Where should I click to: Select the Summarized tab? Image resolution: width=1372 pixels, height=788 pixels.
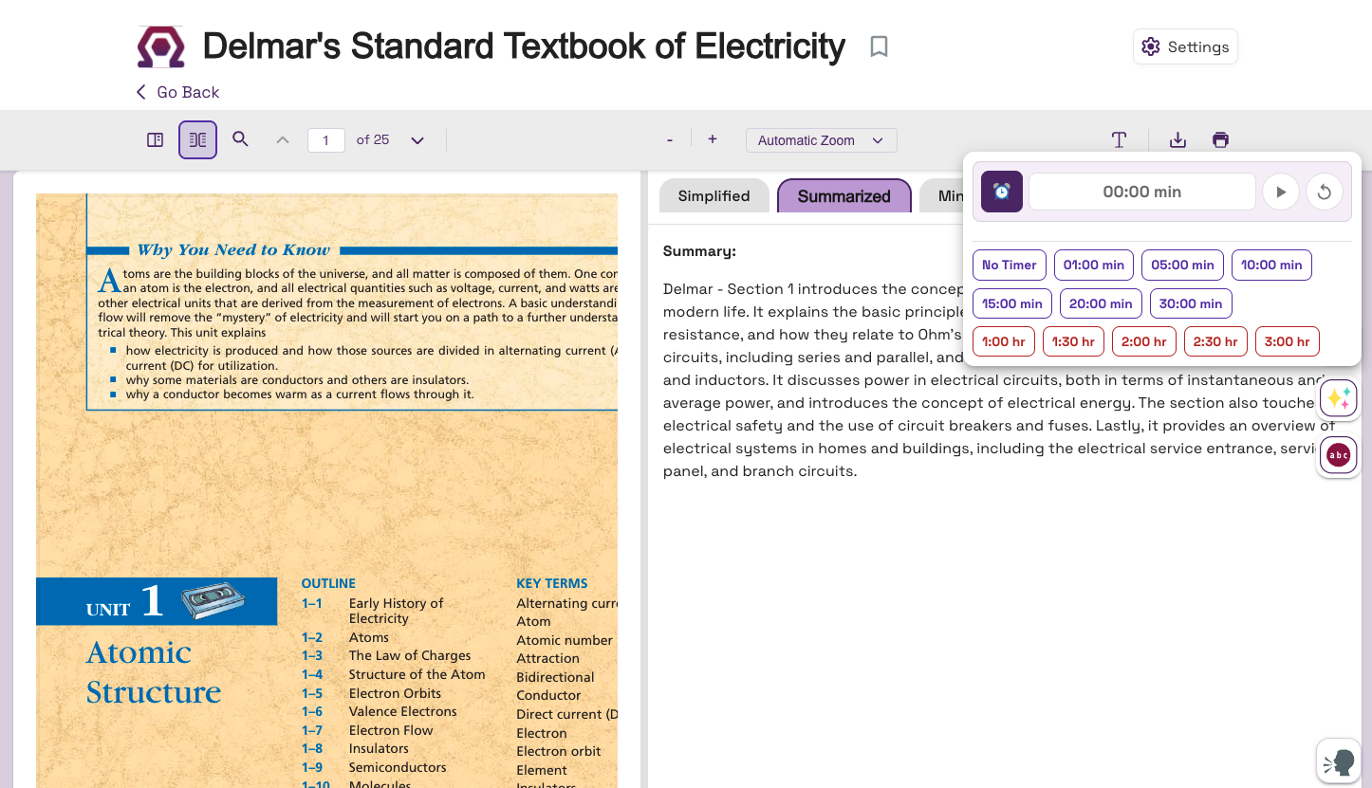(x=844, y=196)
